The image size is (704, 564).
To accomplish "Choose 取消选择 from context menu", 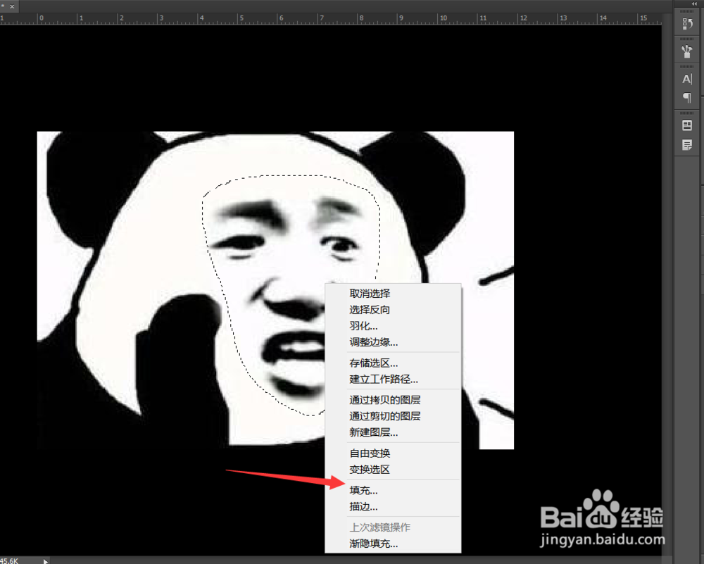I will pos(393,293).
